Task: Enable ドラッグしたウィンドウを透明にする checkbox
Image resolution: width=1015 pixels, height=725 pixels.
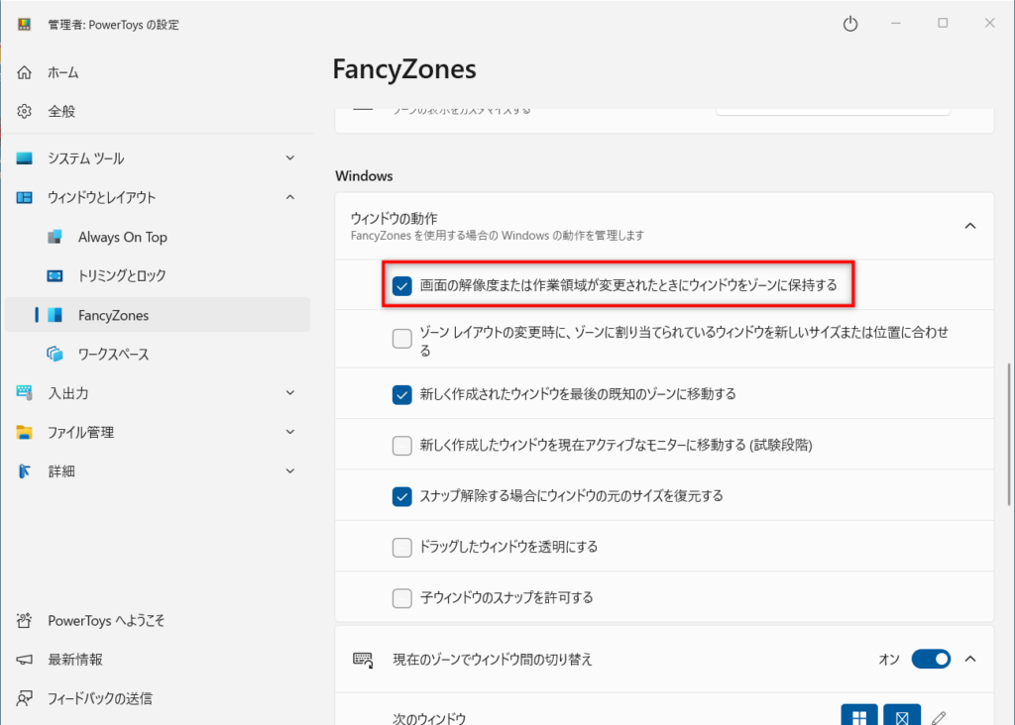Action: pos(402,547)
